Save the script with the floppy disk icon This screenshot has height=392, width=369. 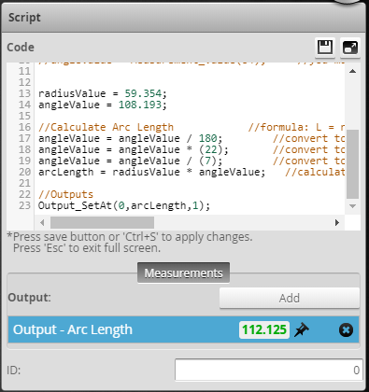pos(325,48)
